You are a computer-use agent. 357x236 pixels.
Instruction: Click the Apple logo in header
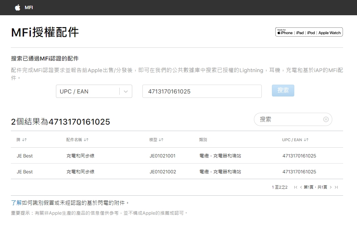coord(18,7)
